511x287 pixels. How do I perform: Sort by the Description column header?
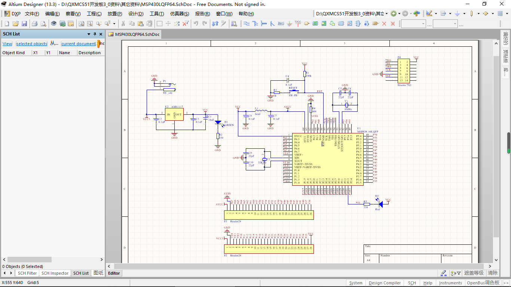tap(91, 53)
